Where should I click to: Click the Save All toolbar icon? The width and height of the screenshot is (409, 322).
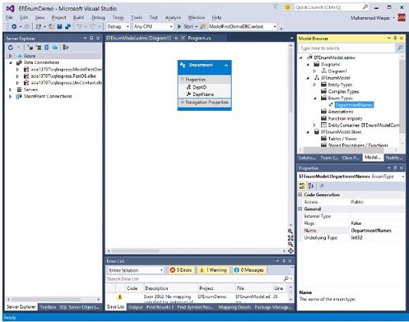(x=67, y=27)
